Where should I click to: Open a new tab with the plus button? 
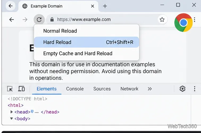(x=105, y=6)
